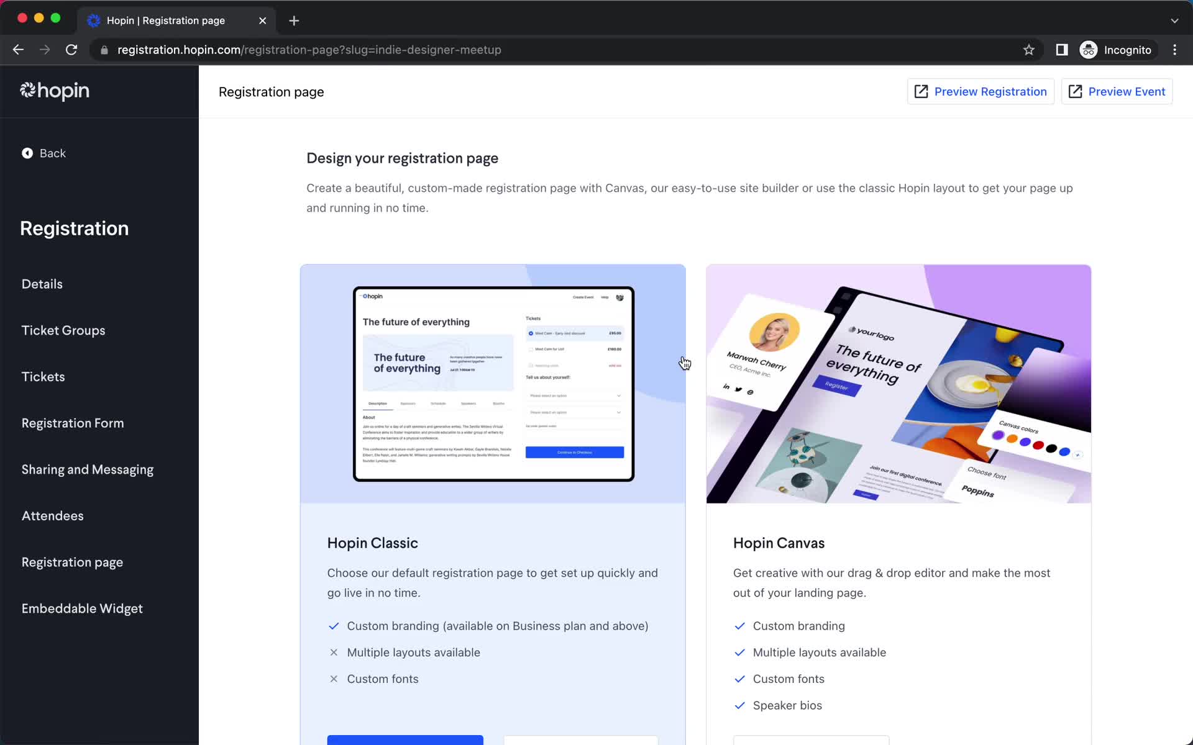Click checkmark beside Canvas Multiple layouts available
This screenshot has height=745, width=1193.
pos(739,652)
